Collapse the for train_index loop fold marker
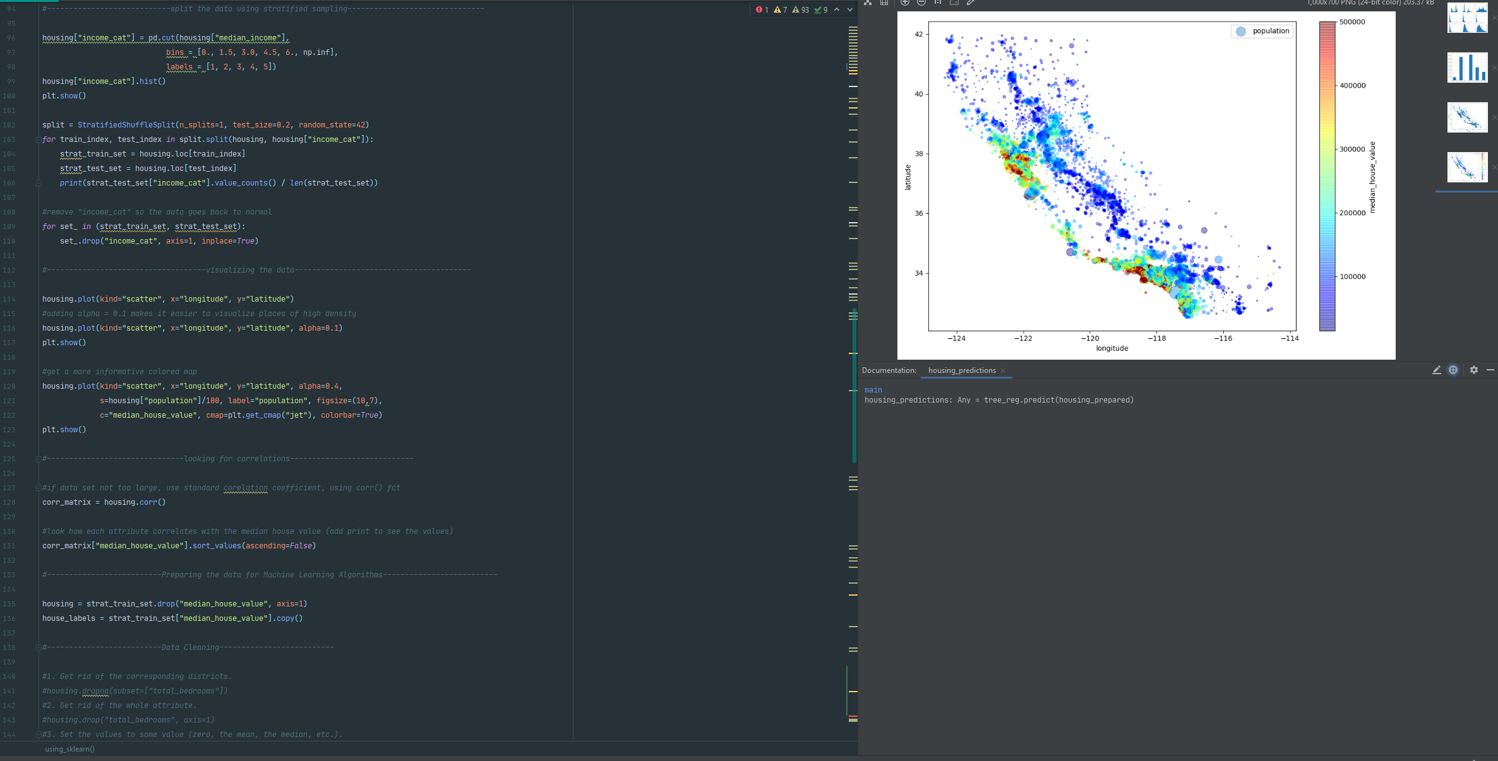Image resolution: width=1498 pixels, height=761 pixels. point(39,139)
